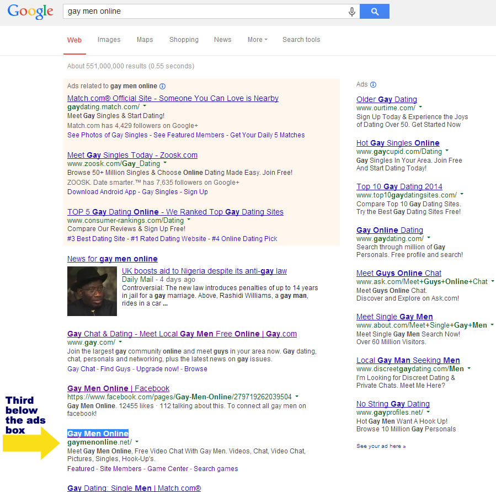Expand dropdown arrow next to www.ourtime.com/
The width and height of the screenshot is (496, 492).
point(420,107)
